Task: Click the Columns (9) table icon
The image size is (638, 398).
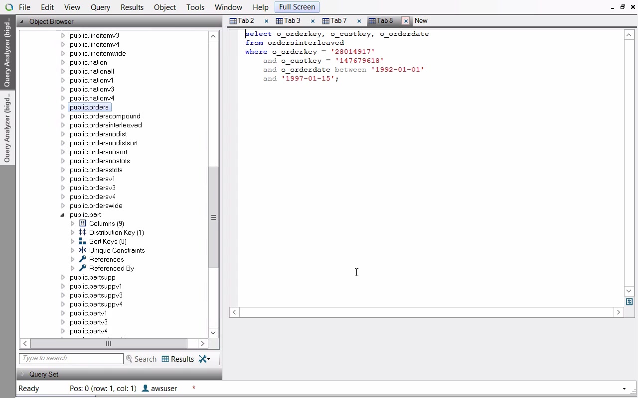Action: (x=83, y=223)
